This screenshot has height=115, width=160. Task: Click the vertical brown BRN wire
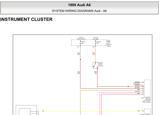pos(80,103)
